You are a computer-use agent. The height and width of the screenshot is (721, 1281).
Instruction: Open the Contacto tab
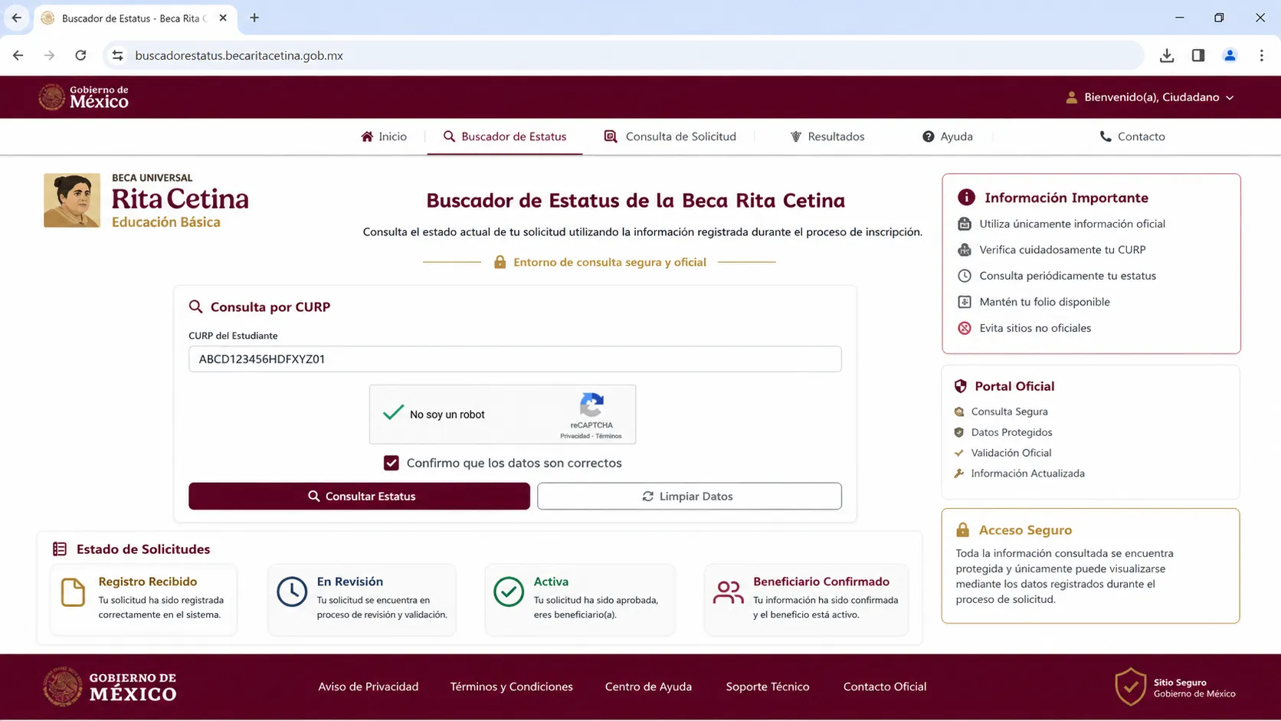point(1132,136)
